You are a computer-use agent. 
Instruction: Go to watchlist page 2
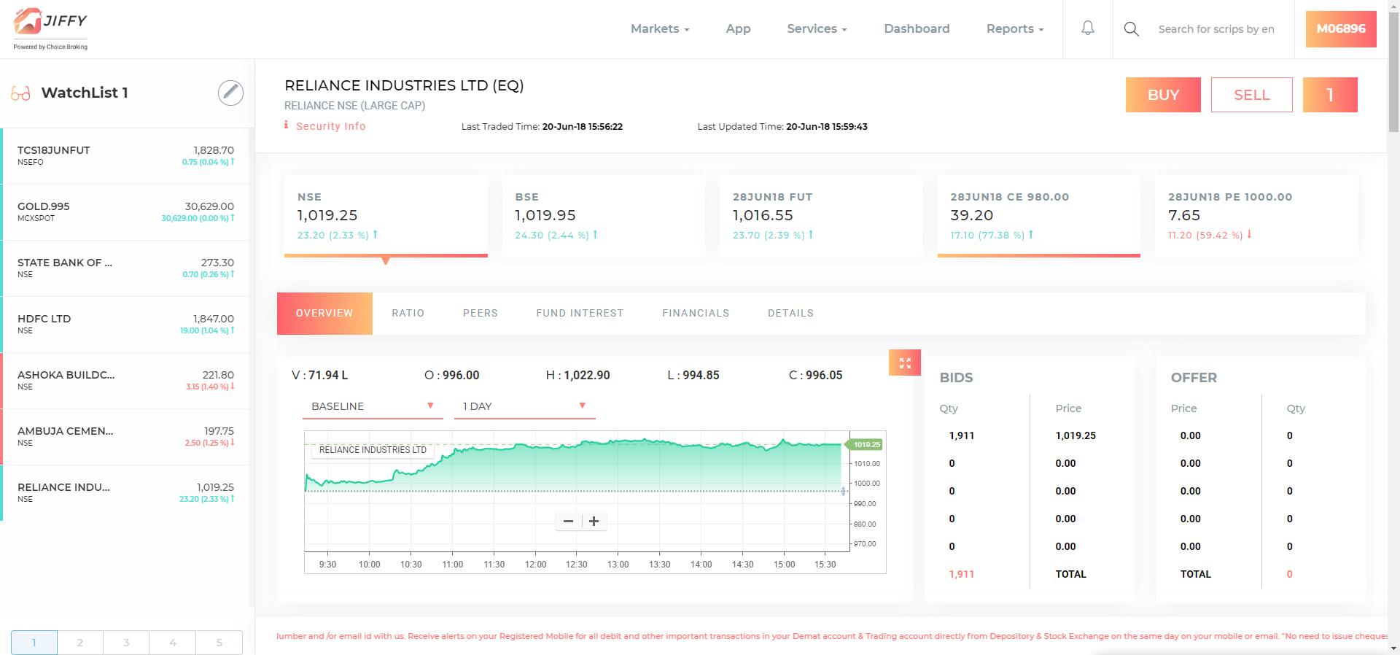(x=80, y=643)
